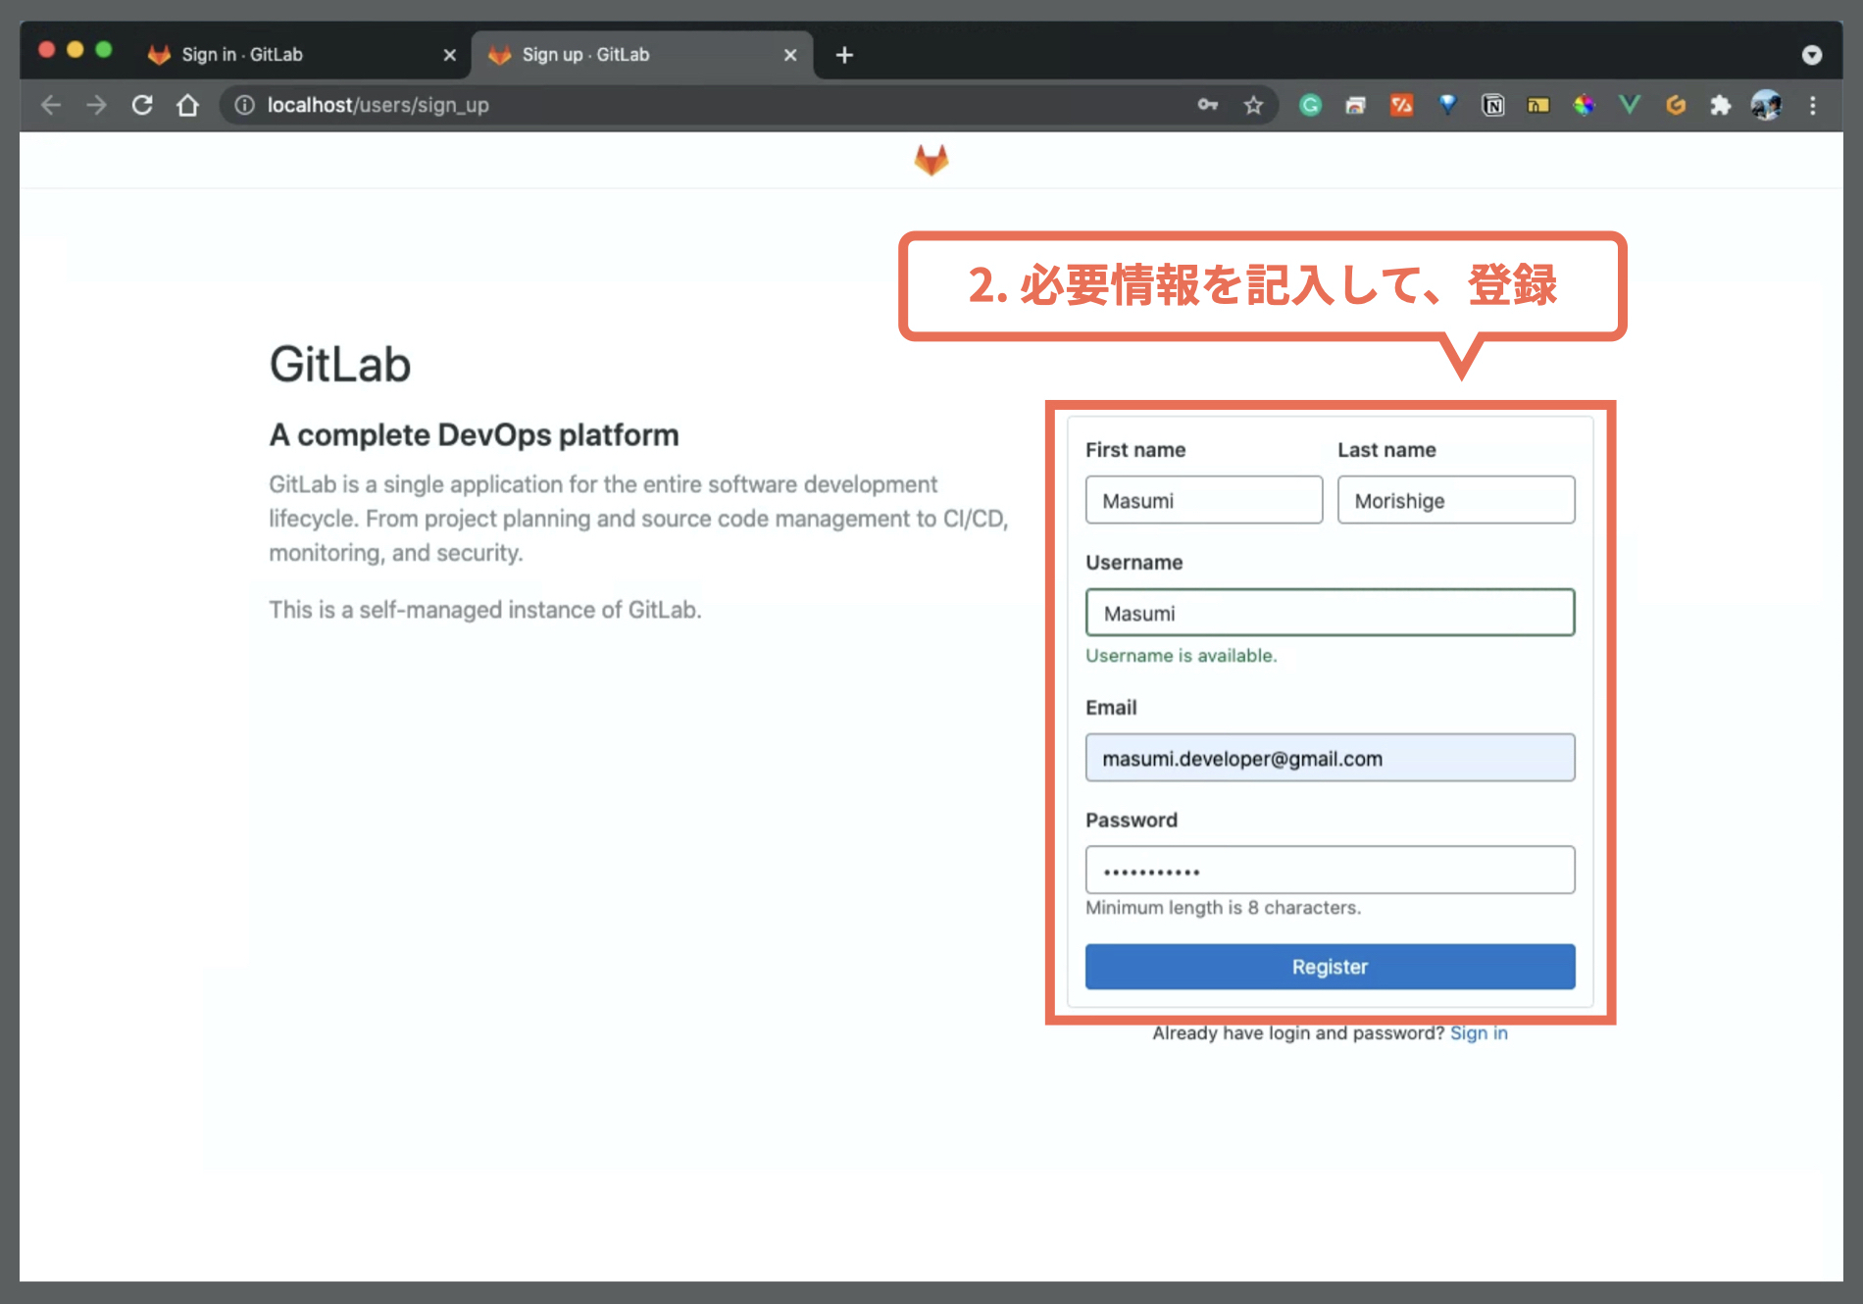
Task: Click the macOS red close window button
Action: tap(46, 50)
